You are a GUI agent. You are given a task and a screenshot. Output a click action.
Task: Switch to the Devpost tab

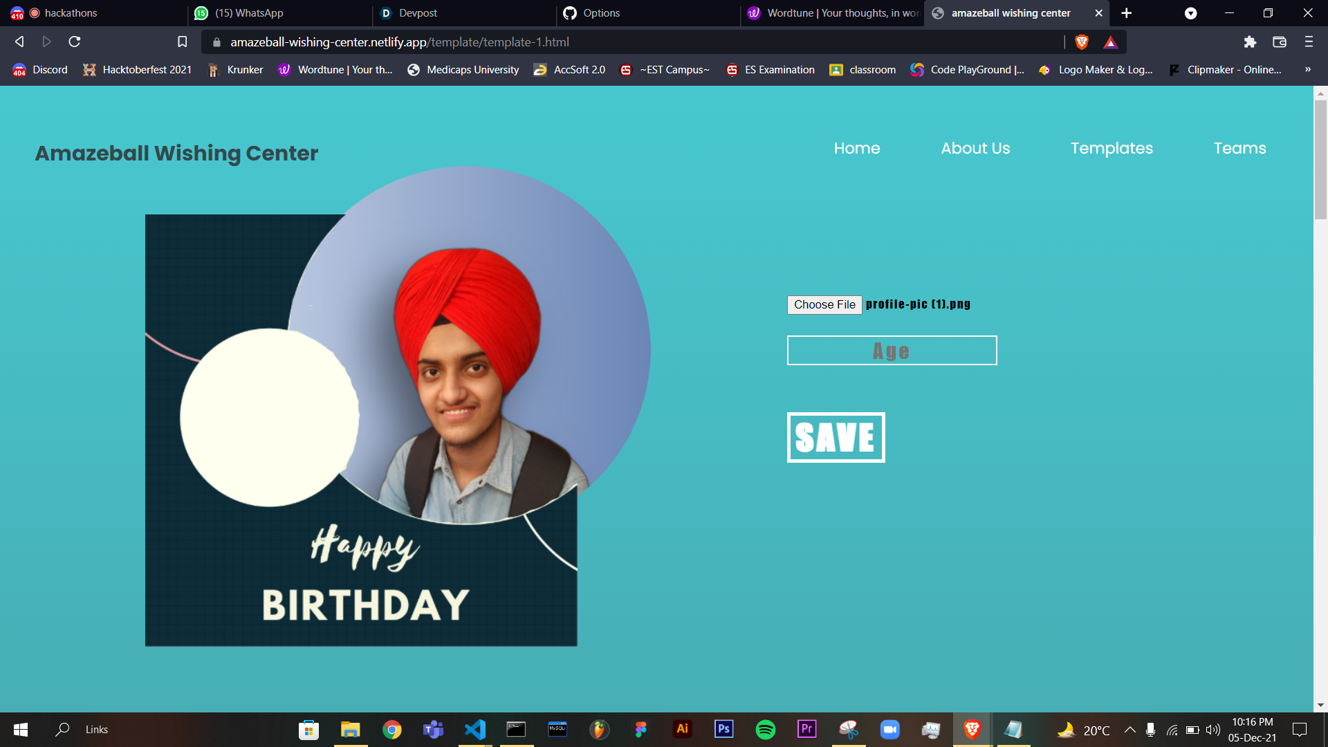point(418,13)
